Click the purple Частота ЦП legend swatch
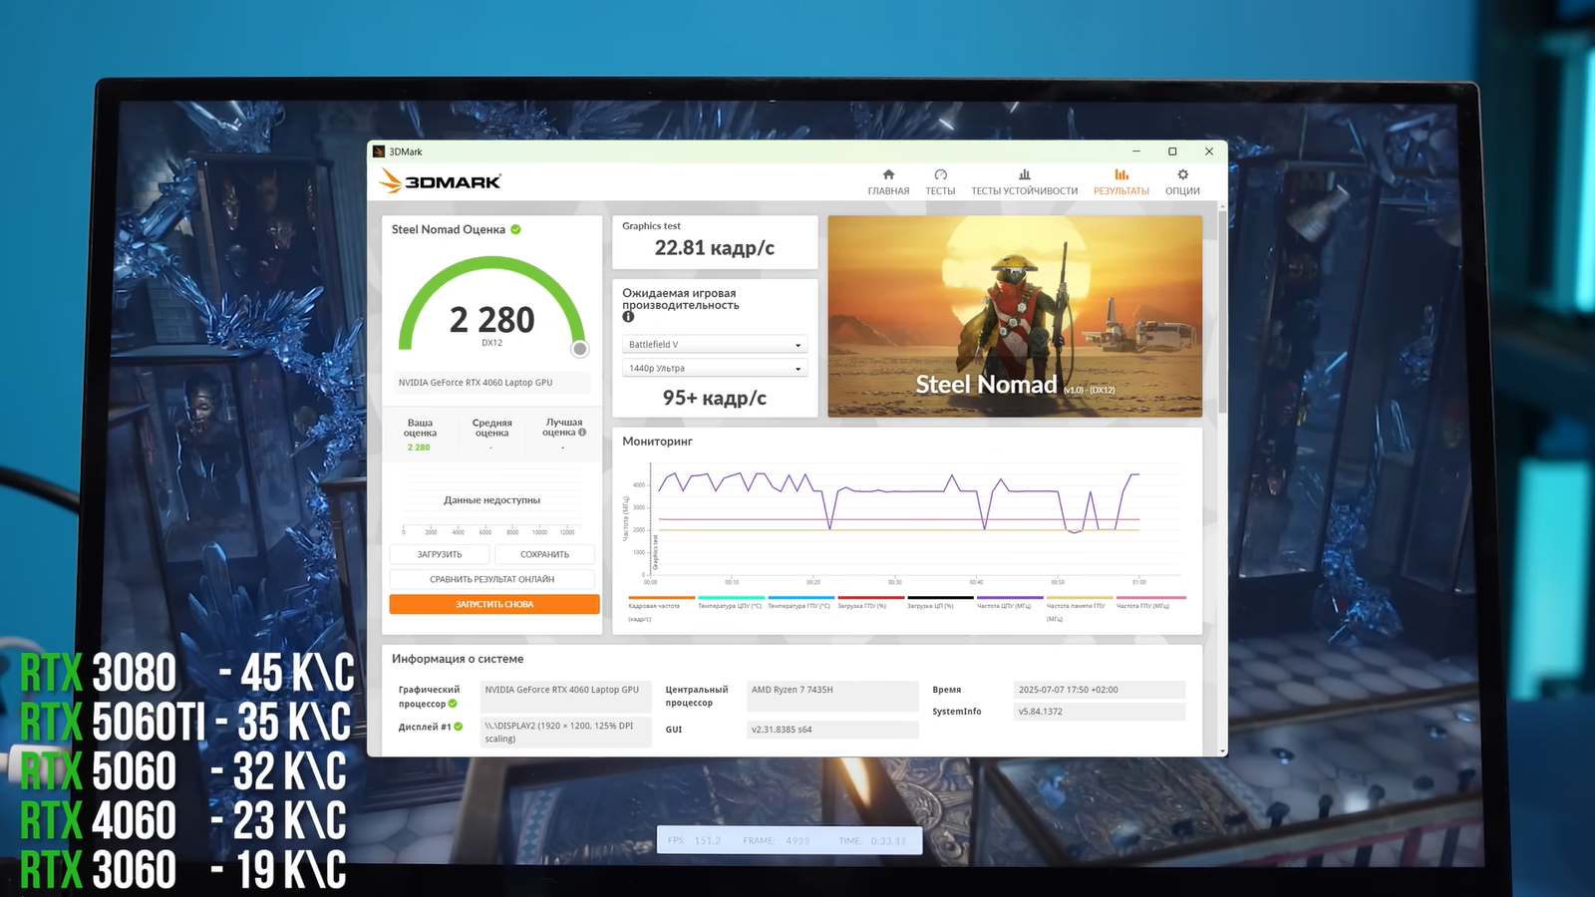The width and height of the screenshot is (1595, 897). point(1010,598)
